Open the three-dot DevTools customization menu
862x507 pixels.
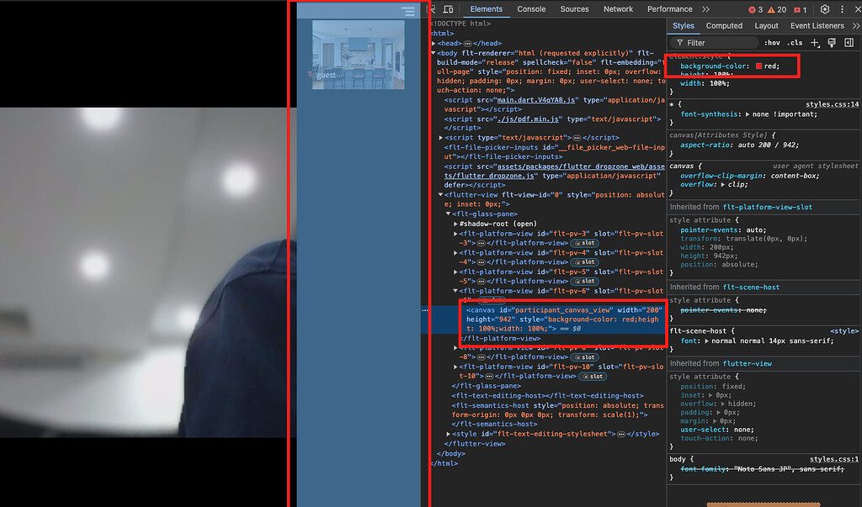842,8
